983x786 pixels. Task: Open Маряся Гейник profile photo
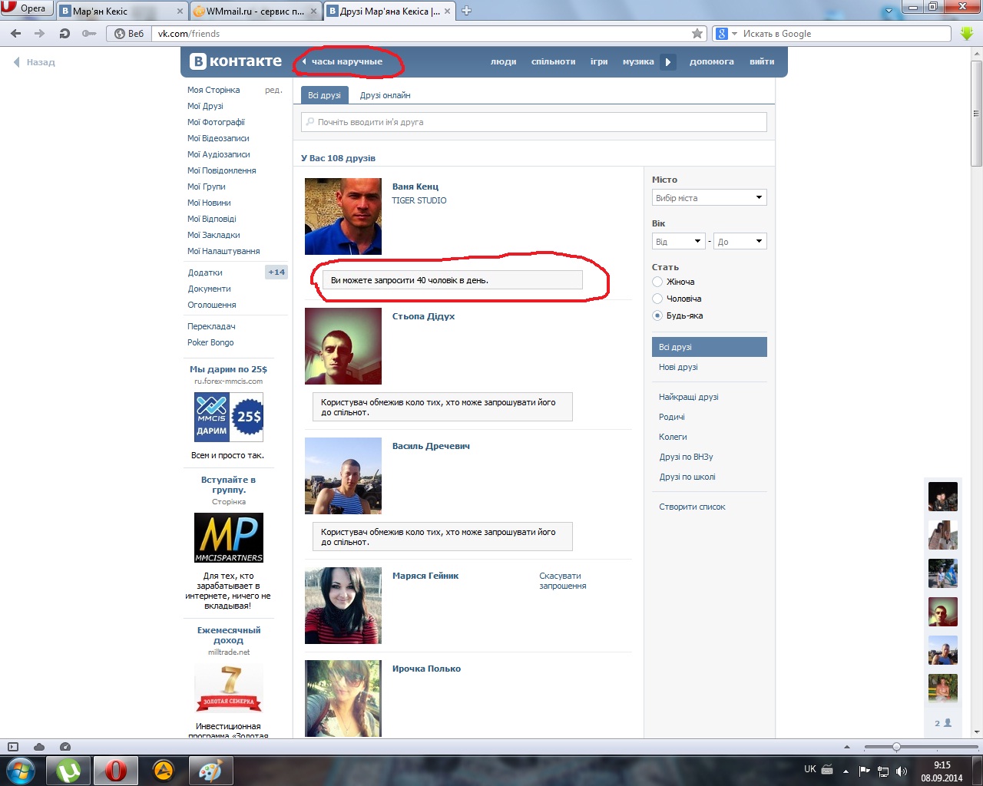pyautogui.click(x=343, y=606)
